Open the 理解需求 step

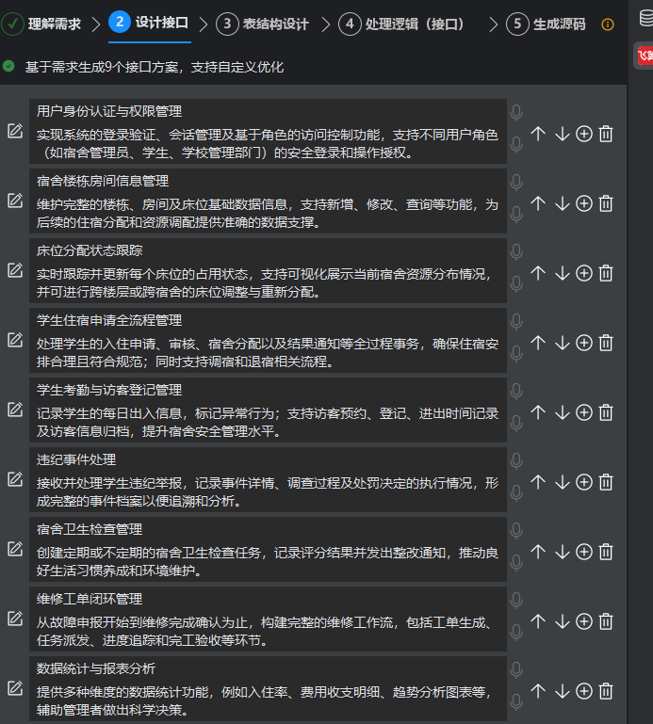tap(41, 24)
